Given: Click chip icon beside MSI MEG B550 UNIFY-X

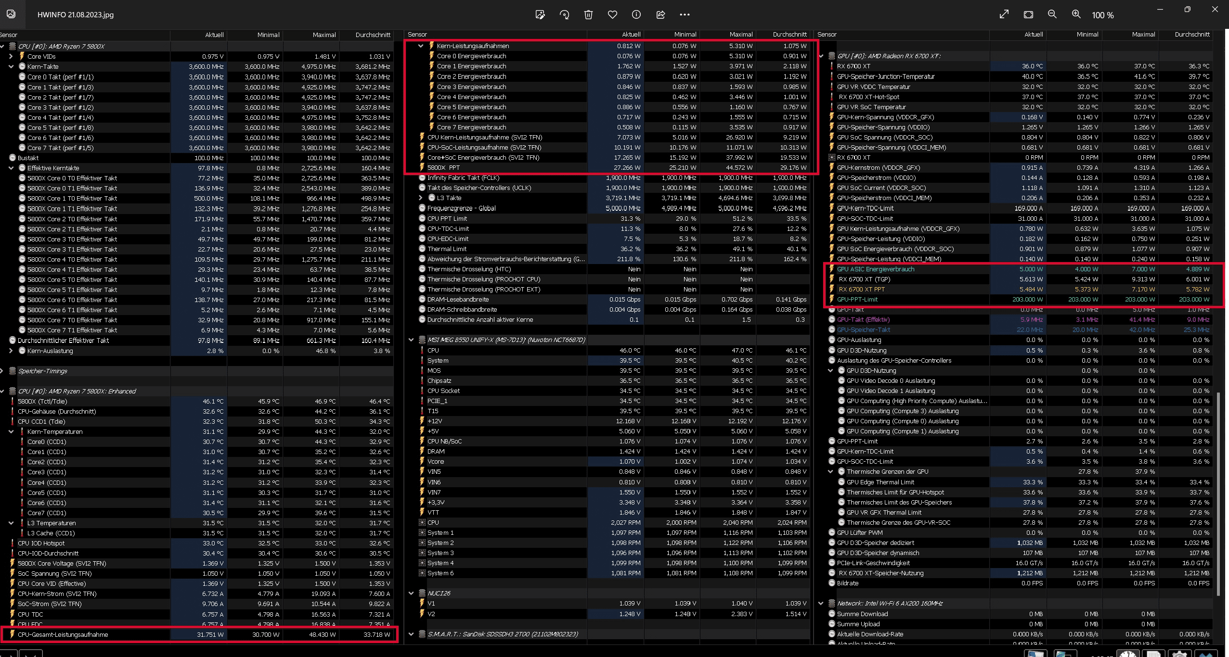Looking at the screenshot, I should 422,340.
